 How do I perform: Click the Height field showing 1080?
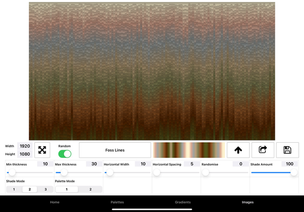tap(25, 154)
